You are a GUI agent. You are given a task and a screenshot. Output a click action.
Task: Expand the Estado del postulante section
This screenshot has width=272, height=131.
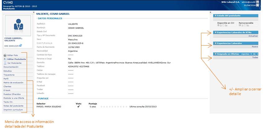point(215,15)
